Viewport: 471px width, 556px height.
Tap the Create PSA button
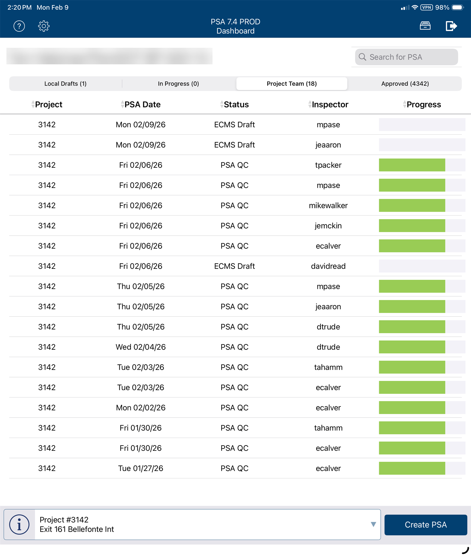coord(426,525)
